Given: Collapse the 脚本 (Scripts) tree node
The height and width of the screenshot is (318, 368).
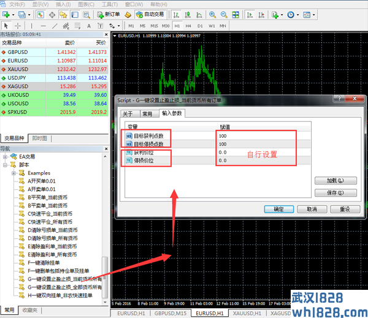Looking at the screenshot, I should (x=6, y=165).
